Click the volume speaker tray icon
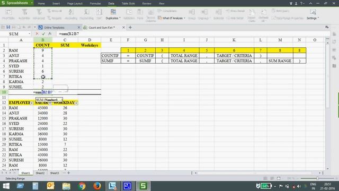339x191 pixels. pyautogui.click(x=299, y=186)
